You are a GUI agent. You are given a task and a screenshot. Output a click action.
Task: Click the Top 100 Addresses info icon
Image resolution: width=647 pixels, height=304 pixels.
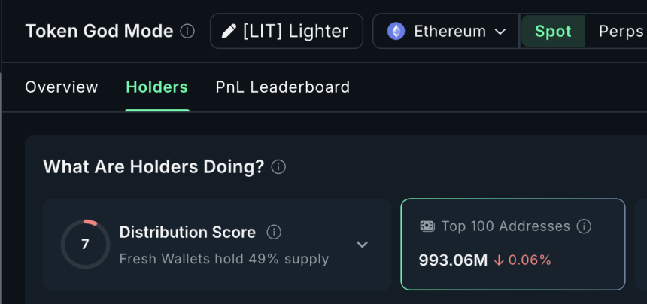click(x=584, y=226)
